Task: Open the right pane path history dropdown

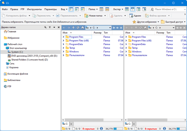Action: tap(173, 28)
